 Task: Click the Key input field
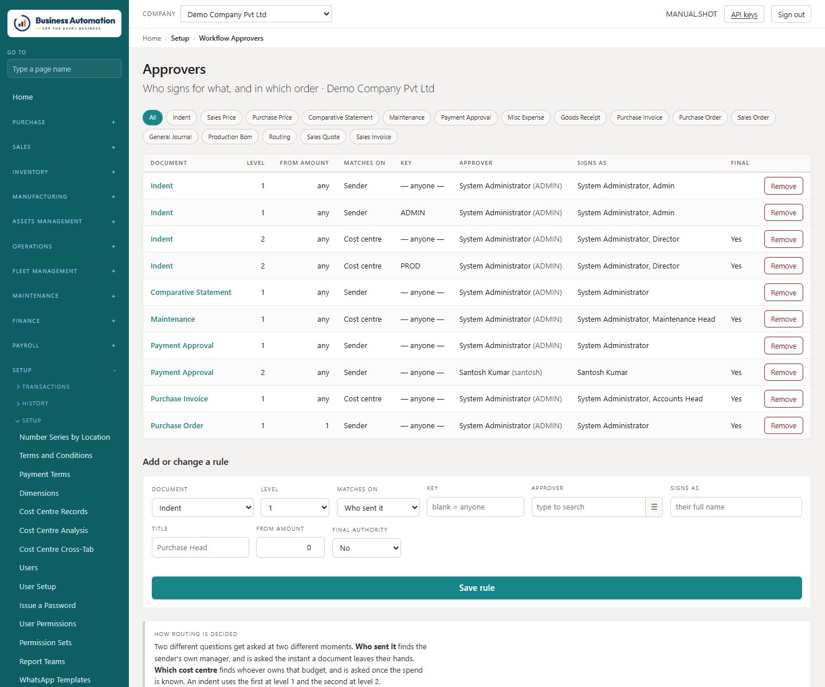(476, 507)
